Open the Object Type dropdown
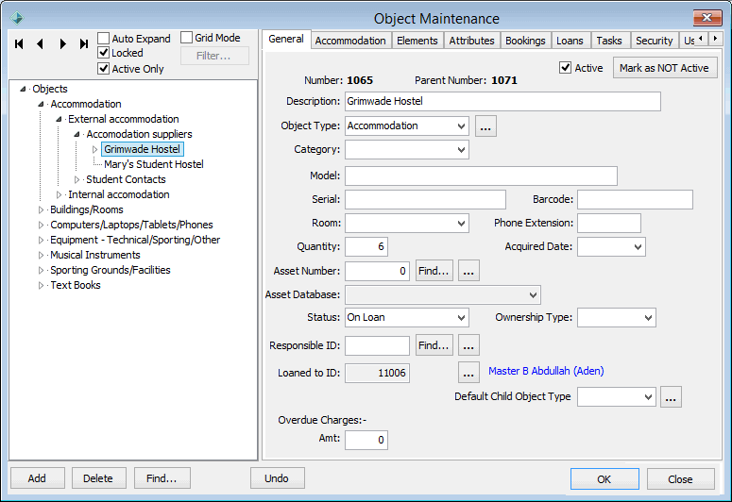 [x=461, y=125]
